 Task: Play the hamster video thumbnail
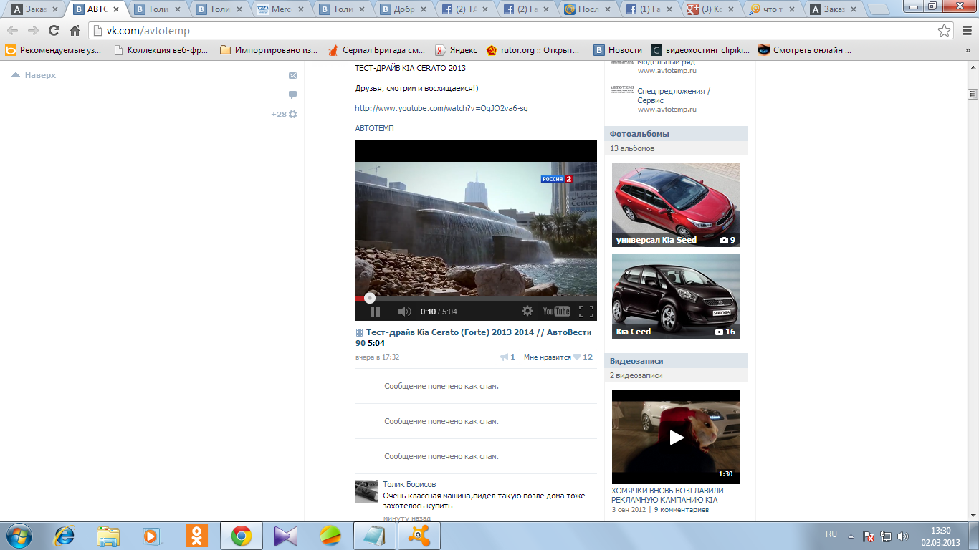[676, 437]
